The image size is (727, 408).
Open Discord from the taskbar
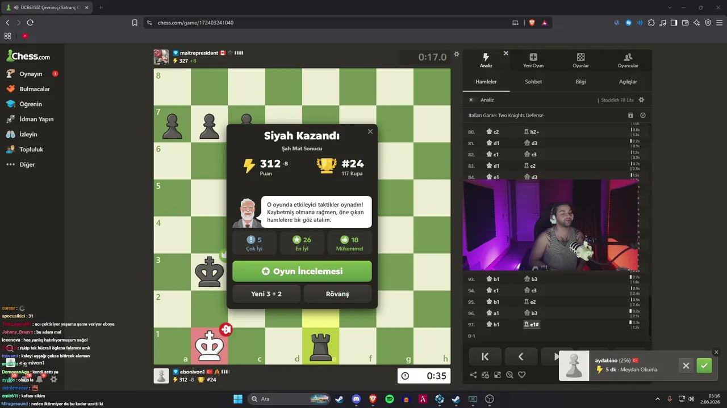(356, 399)
